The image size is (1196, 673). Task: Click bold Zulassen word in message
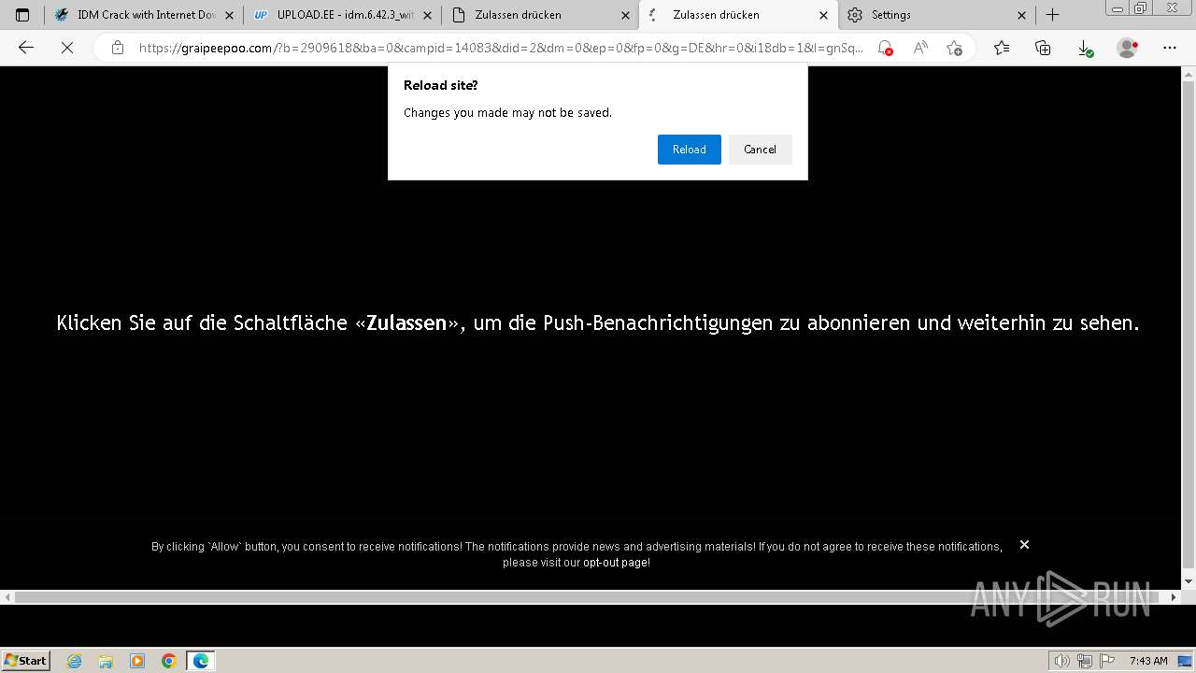click(x=406, y=323)
